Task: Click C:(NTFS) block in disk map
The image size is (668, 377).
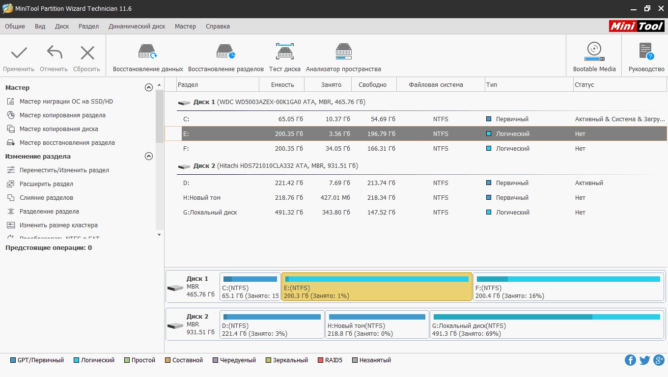Action: (x=250, y=287)
